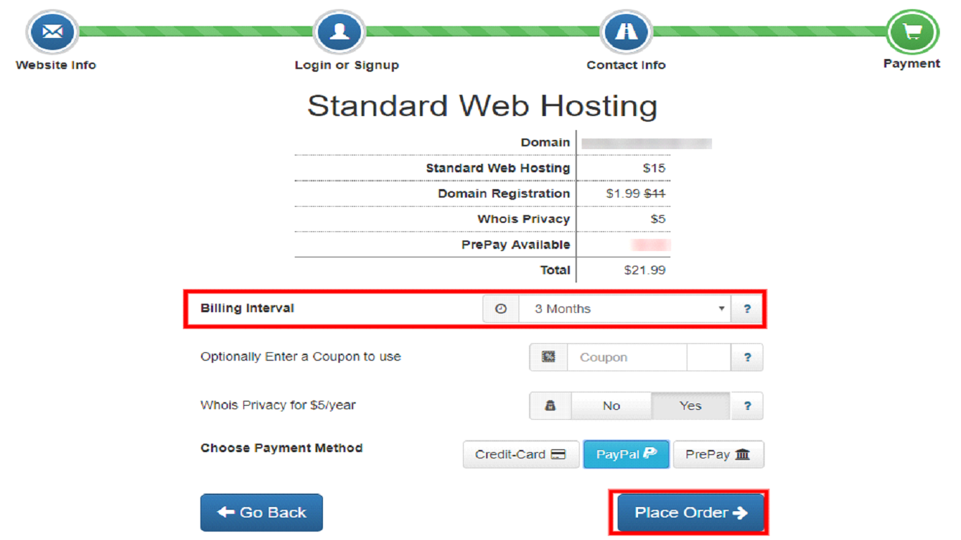Click the Contact Info step icon

click(625, 31)
